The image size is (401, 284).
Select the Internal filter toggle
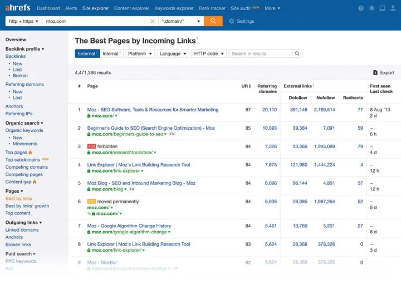pyautogui.click(x=111, y=53)
